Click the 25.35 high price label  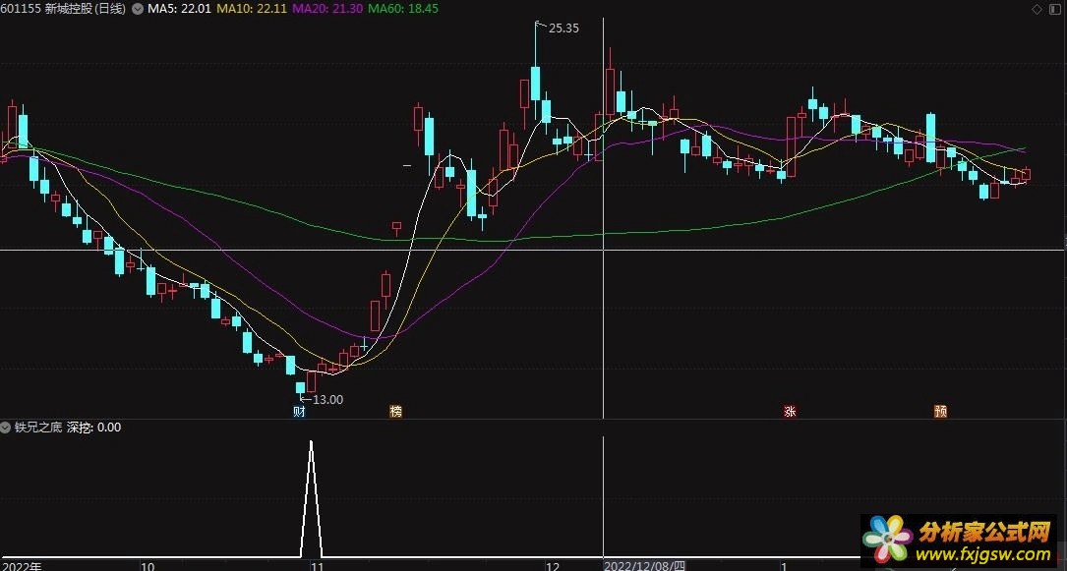coord(563,29)
